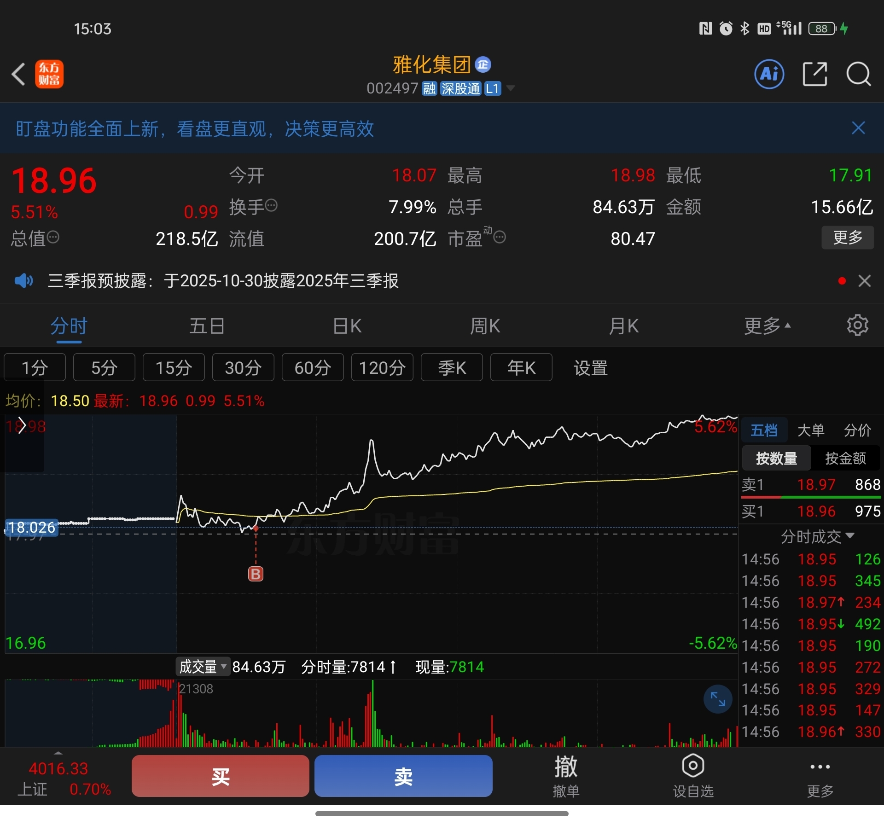
Task: Select 按数量 display toggle
Action: pos(776,459)
